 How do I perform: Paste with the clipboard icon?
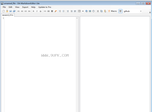105,11
